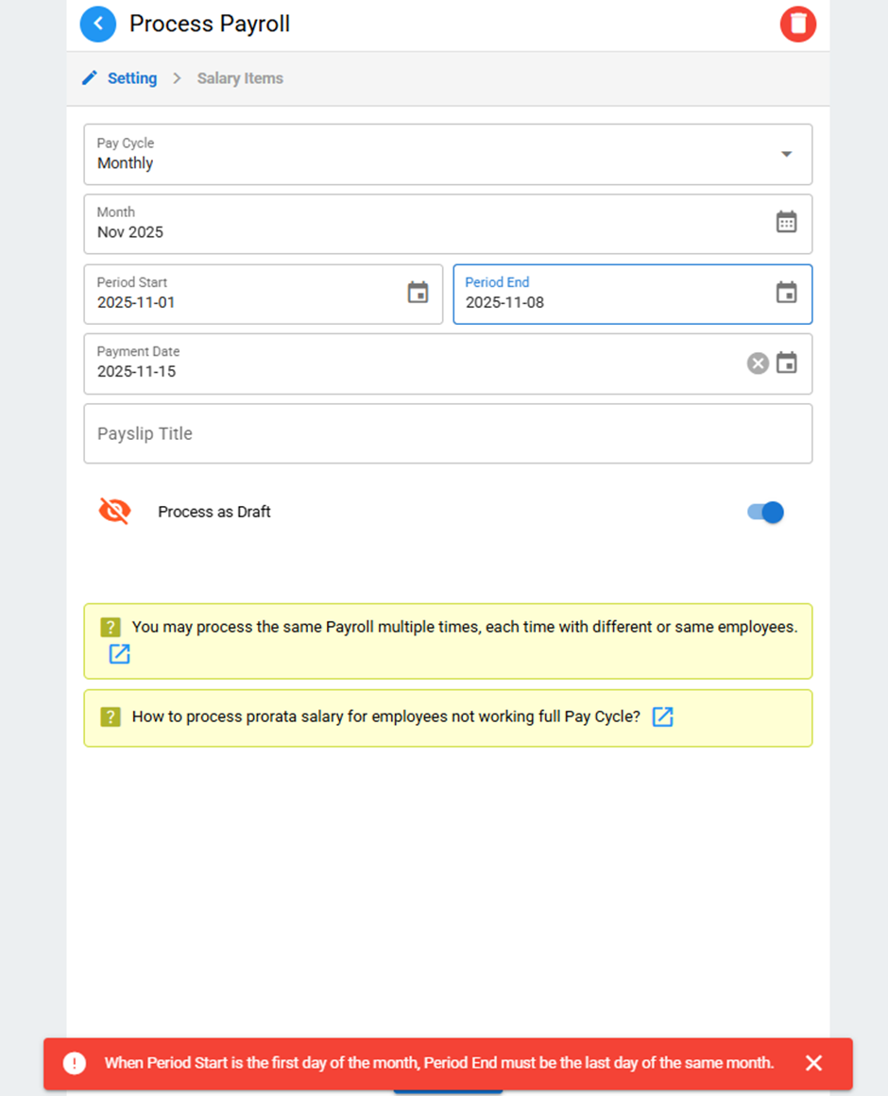This screenshot has height=1096, width=888.
Task: Open external link for multiple payroll help
Action: [x=119, y=654]
